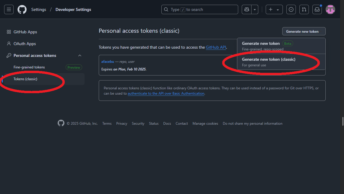Open the issues icon in header

click(291, 9)
